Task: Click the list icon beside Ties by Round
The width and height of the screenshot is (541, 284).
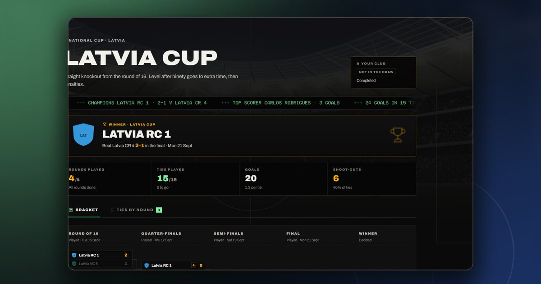Action: pos(112,210)
